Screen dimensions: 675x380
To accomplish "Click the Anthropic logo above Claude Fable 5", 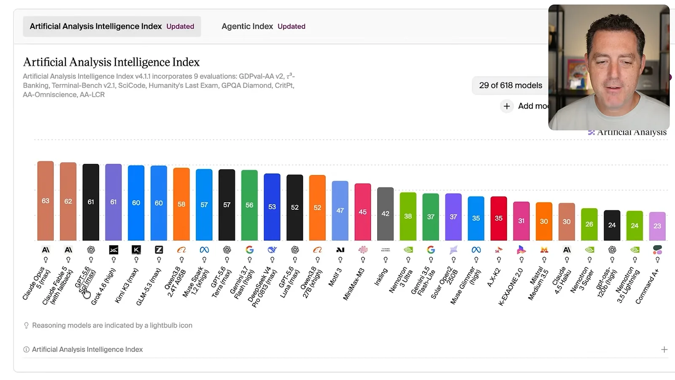I will click(68, 250).
